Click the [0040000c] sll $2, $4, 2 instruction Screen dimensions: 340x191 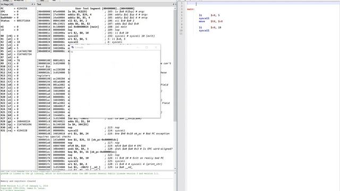coord(88,21)
